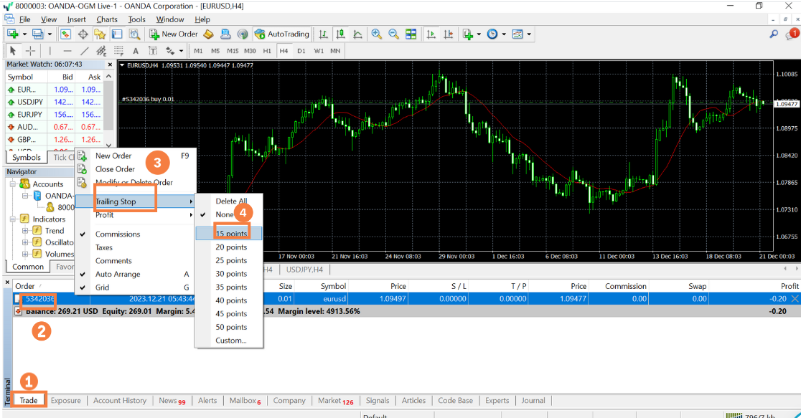
Task: Open the Periods clock icon
Action: (492, 34)
